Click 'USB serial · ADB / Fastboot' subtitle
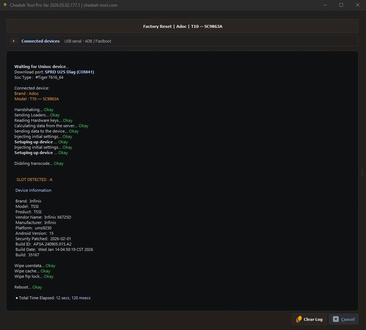 [x=87, y=41]
